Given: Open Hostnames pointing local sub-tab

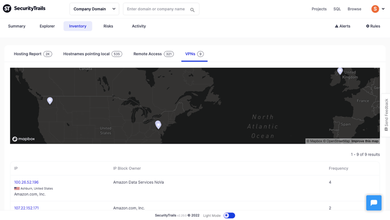Looking at the screenshot, I should tap(93, 54).
